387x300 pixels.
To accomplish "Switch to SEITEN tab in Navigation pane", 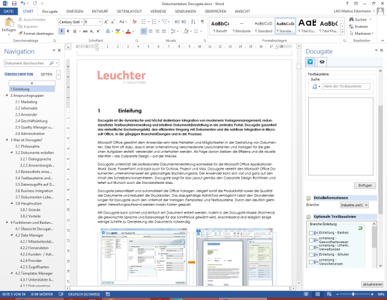I will [46, 74].
